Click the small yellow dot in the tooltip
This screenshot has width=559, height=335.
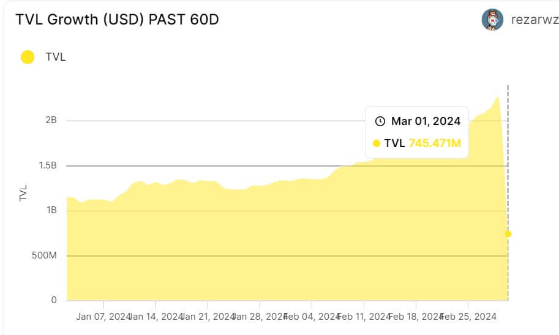(376, 143)
